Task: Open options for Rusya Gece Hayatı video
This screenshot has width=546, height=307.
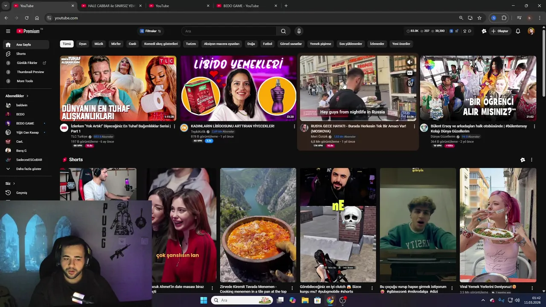Action: pyautogui.click(x=414, y=126)
